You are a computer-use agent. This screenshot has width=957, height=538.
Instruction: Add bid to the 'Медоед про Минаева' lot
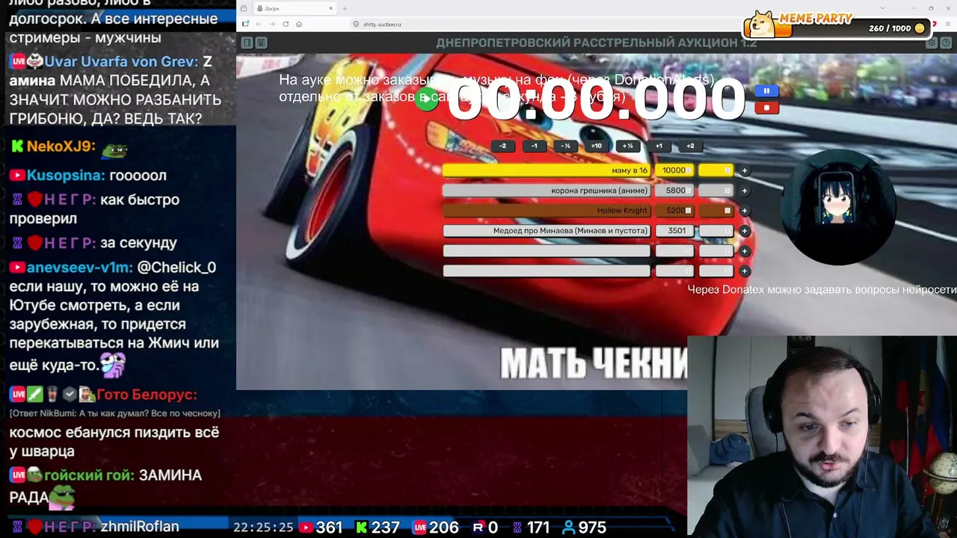pos(745,231)
